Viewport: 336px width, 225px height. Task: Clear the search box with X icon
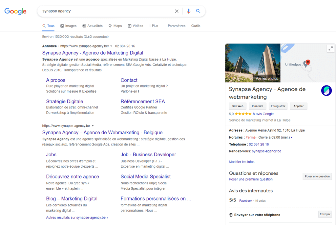click(x=177, y=11)
